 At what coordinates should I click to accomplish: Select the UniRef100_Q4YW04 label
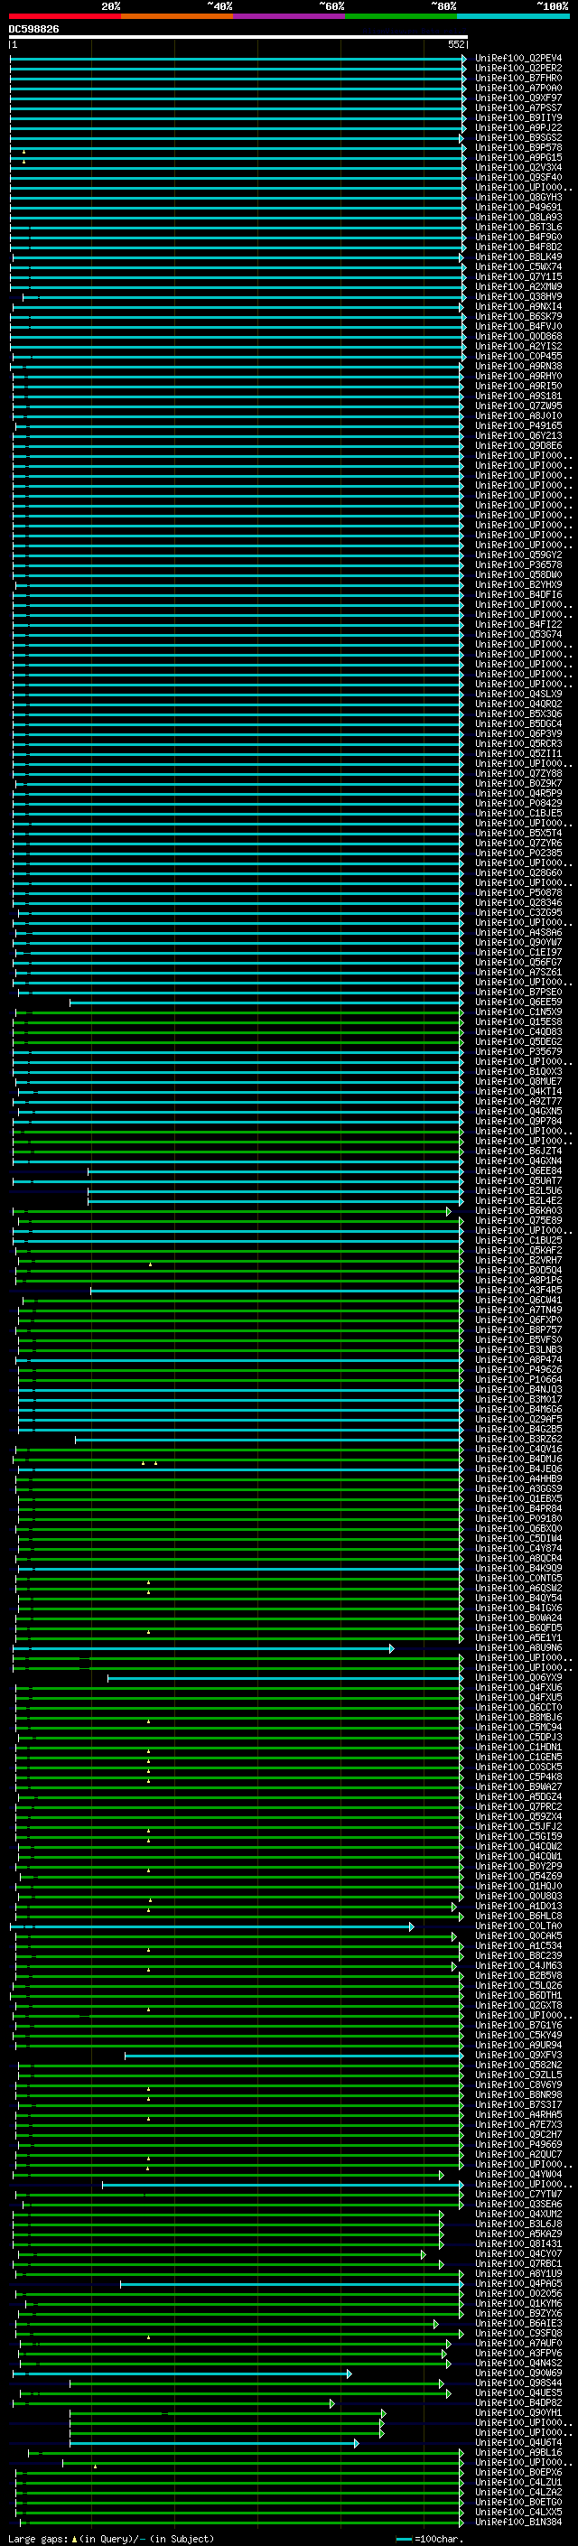(518, 2175)
